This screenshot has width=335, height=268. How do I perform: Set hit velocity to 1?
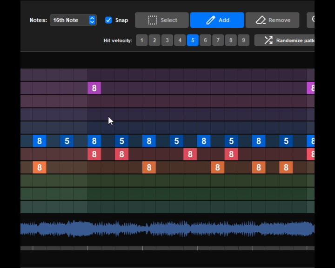point(142,40)
